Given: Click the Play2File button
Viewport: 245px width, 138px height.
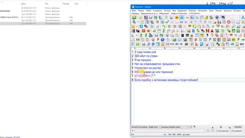Looking at the screenshot, I should coord(238,127).
